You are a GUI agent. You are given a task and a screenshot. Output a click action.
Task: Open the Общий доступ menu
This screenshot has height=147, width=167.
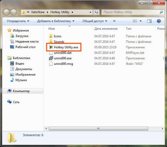point(95,21)
